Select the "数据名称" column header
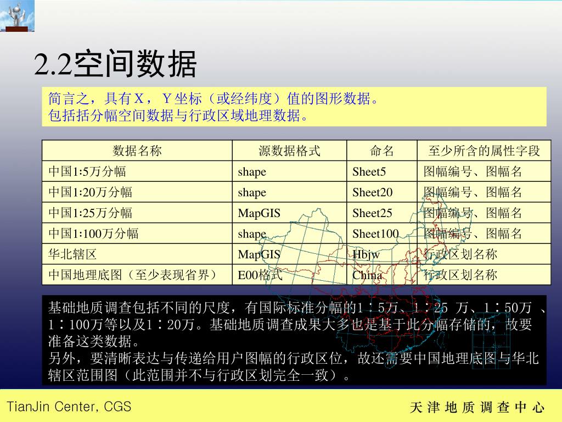Screen dimensions: 562x422 coord(137,151)
